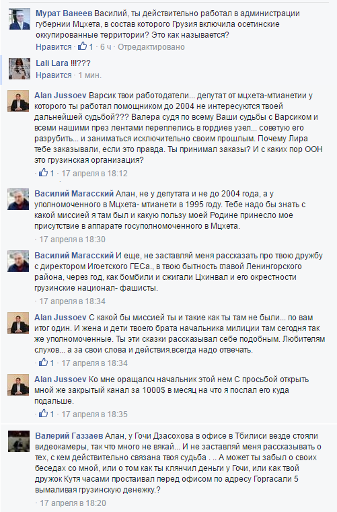Click timestamp 17 апреля в 18:12

pos(94,174)
